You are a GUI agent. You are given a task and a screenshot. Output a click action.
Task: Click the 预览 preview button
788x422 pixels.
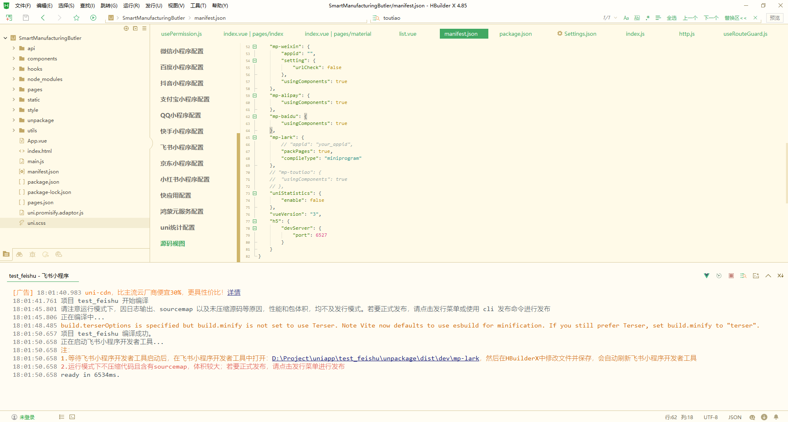click(x=774, y=18)
